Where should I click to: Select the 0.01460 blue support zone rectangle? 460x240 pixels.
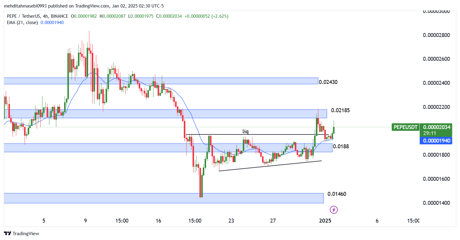pos(164,198)
